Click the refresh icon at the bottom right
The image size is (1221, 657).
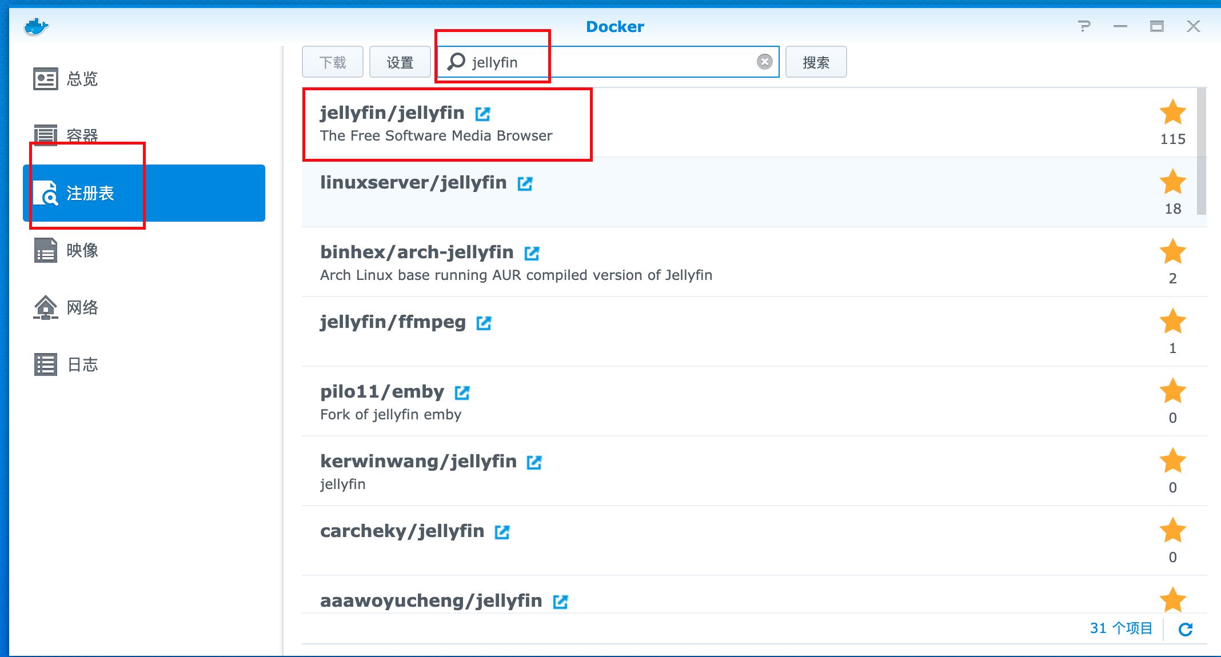click(1186, 629)
